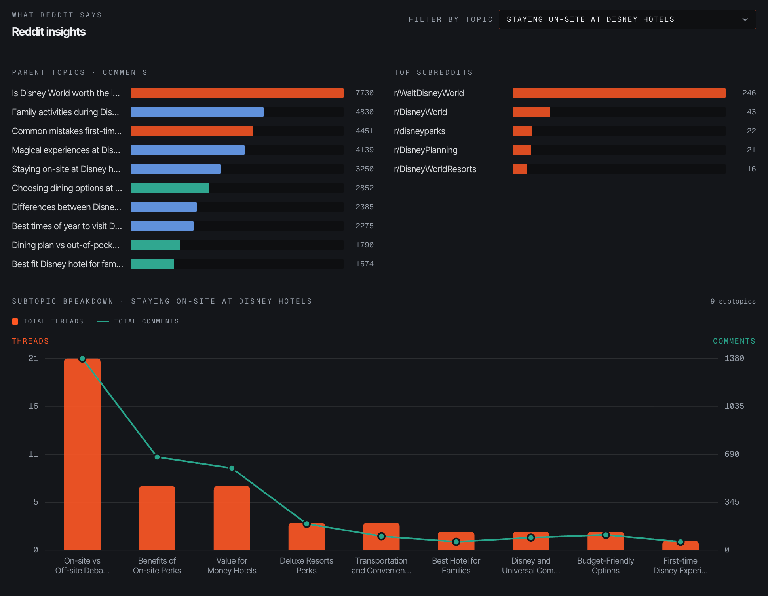Select the subreddit count 22
Screen dimensions: 768x596
point(751,131)
